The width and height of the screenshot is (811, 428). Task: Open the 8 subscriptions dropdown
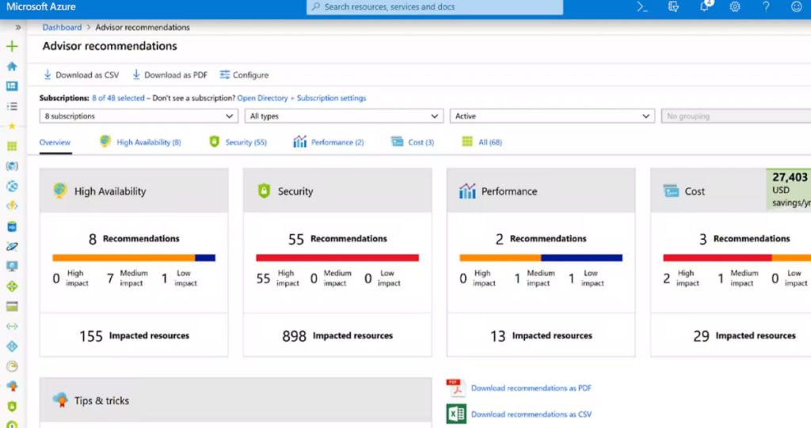coord(139,116)
